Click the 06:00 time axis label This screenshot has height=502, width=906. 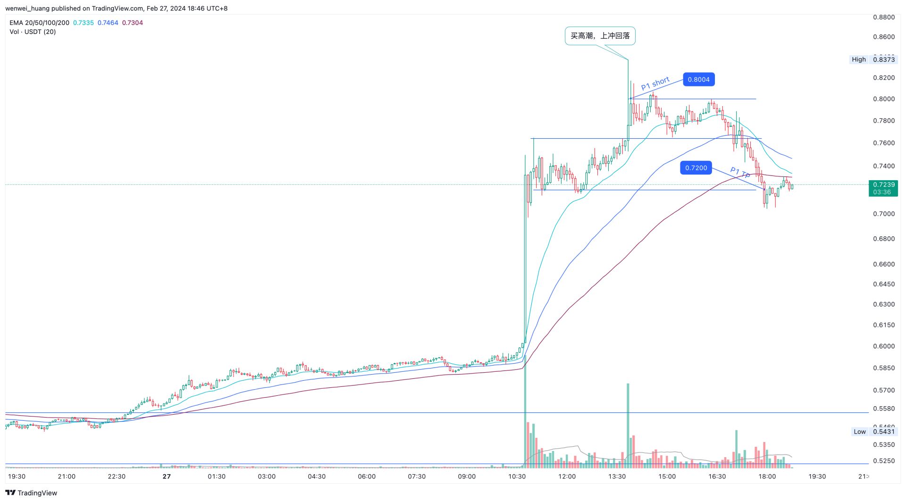[367, 477]
